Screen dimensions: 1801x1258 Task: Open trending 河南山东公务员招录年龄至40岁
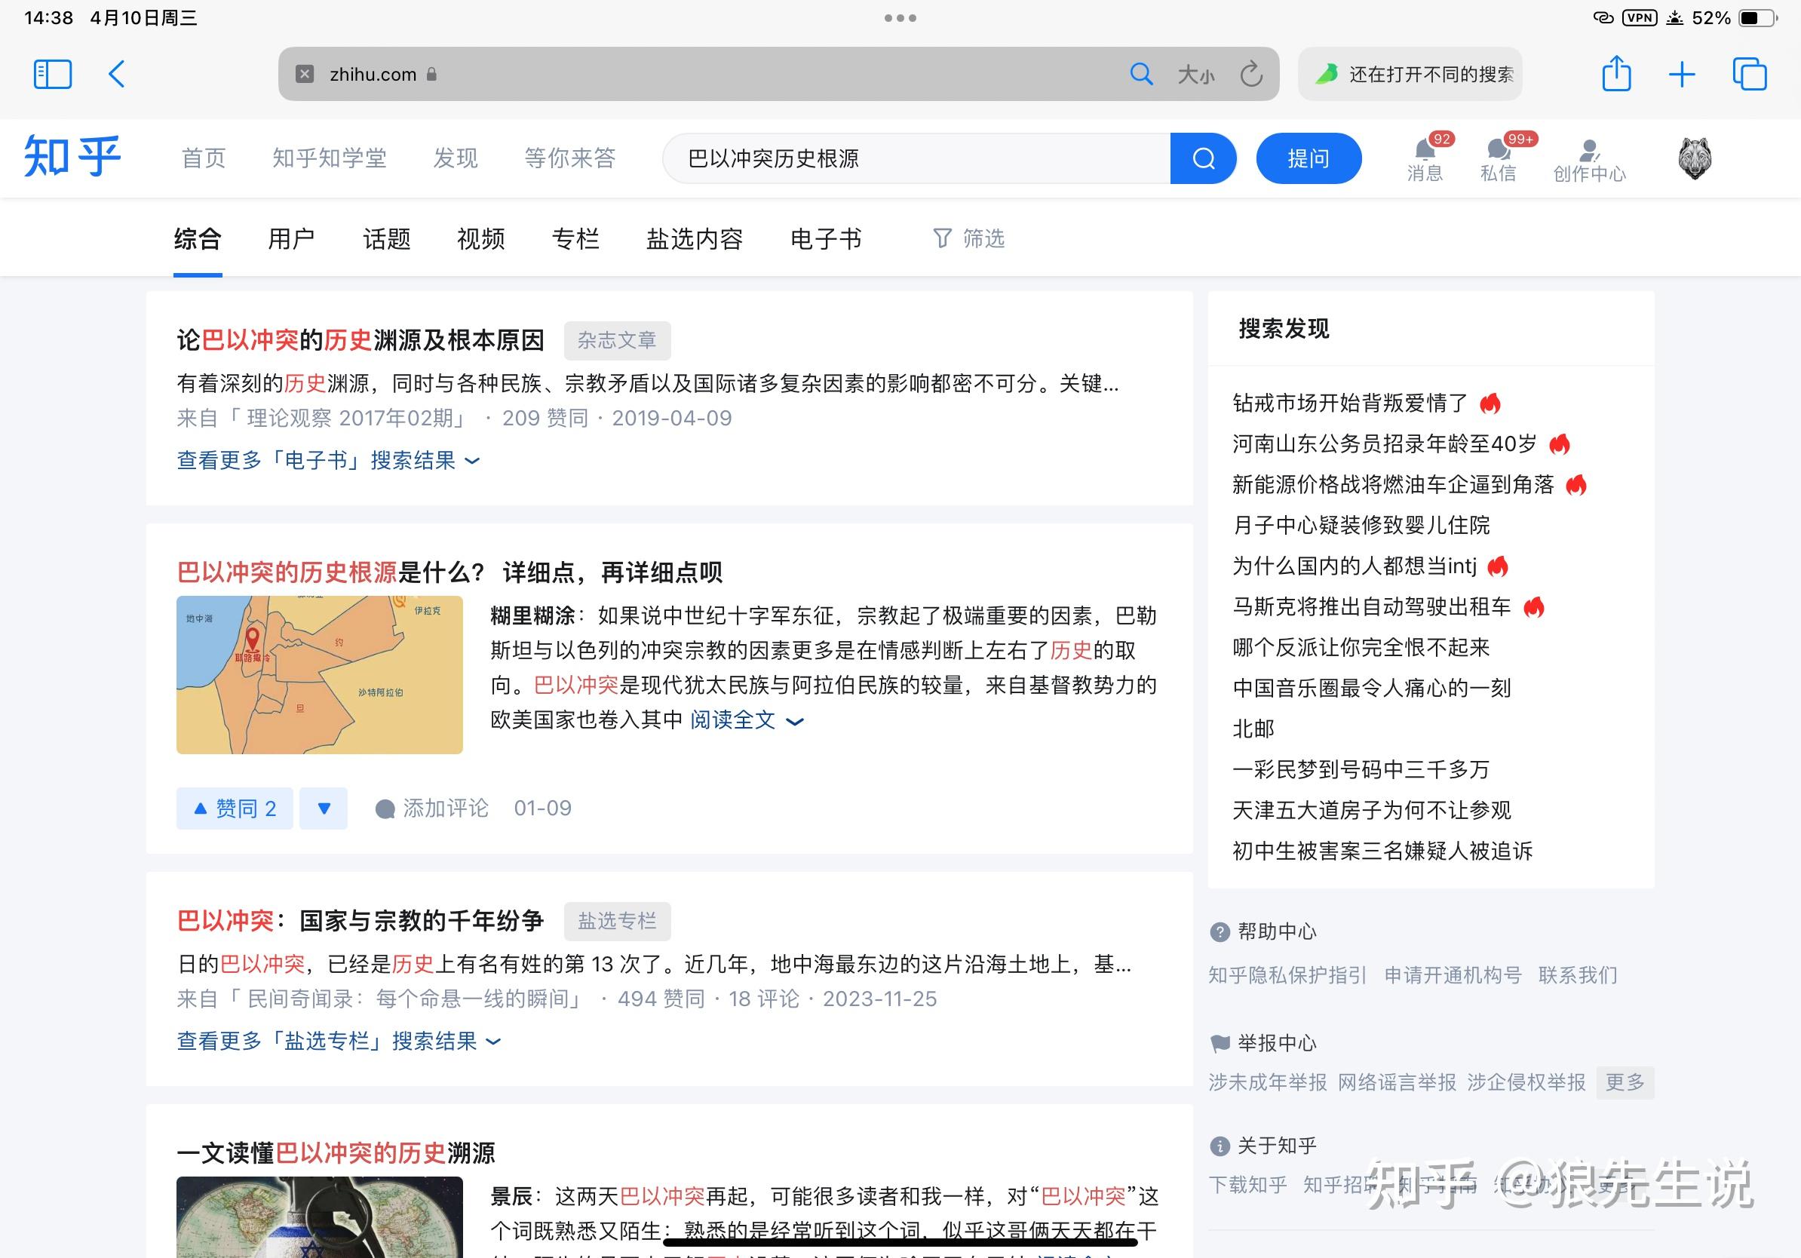point(1385,444)
